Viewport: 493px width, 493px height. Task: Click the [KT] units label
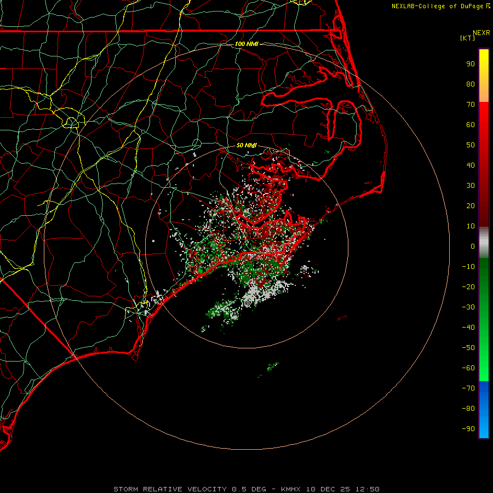coord(467,38)
